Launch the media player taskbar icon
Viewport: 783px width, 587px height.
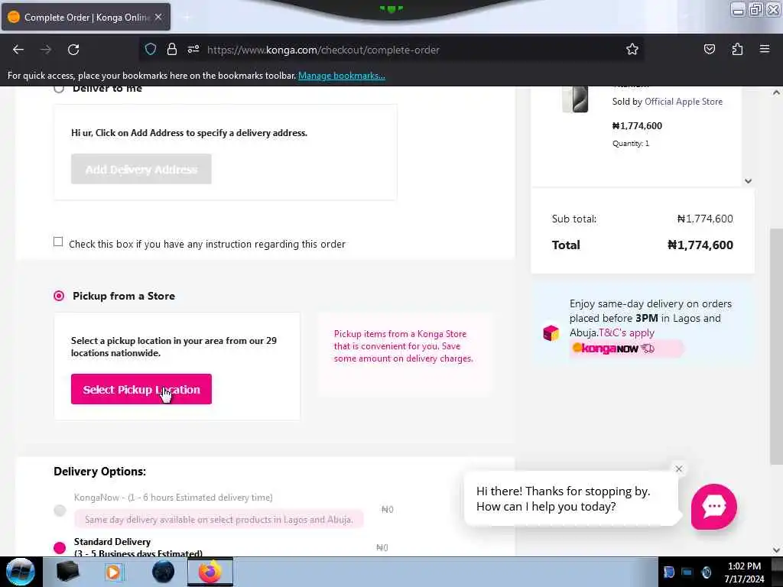pos(113,572)
